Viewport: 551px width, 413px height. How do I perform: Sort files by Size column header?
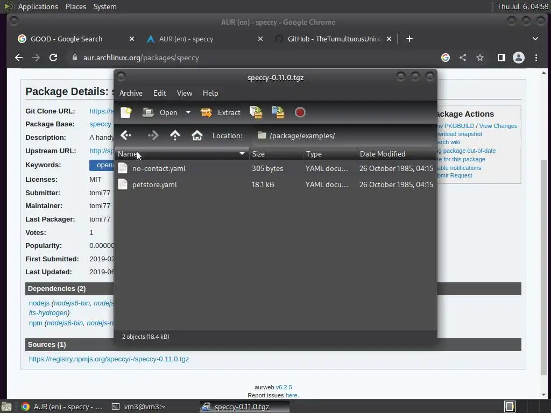click(276, 154)
